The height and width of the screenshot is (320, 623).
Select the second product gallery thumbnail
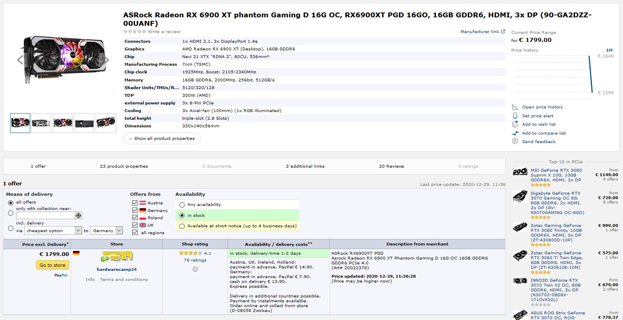[x=42, y=123]
